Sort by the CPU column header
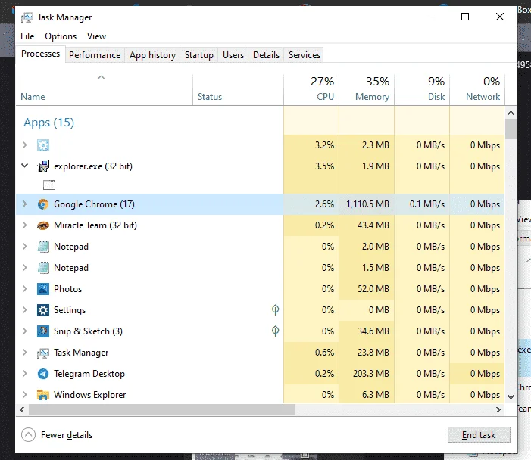Viewport: 531px width, 460px height. tap(311, 90)
